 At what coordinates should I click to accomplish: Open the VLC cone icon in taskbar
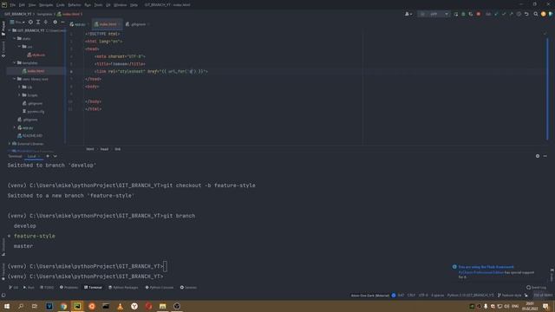pyautogui.click(x=120, y=306)
